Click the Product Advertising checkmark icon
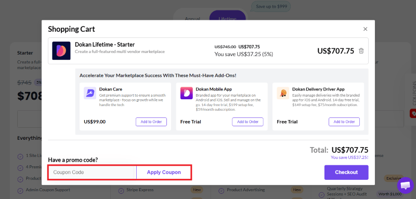Screen dimensions: 416x199 222,191
